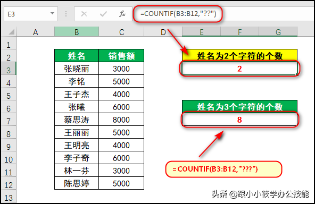The image size is (315, 204).
Task: Click the confirm checkmark icon in formula bar
Action: [x=103, y=14]
